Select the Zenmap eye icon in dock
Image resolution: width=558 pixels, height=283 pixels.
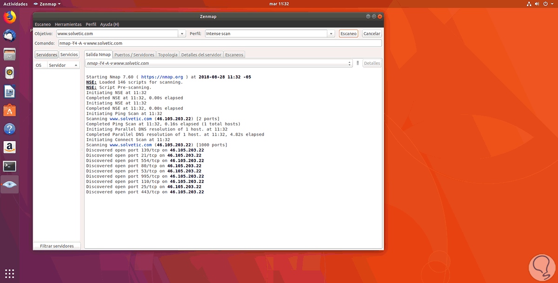pos(10,184)
